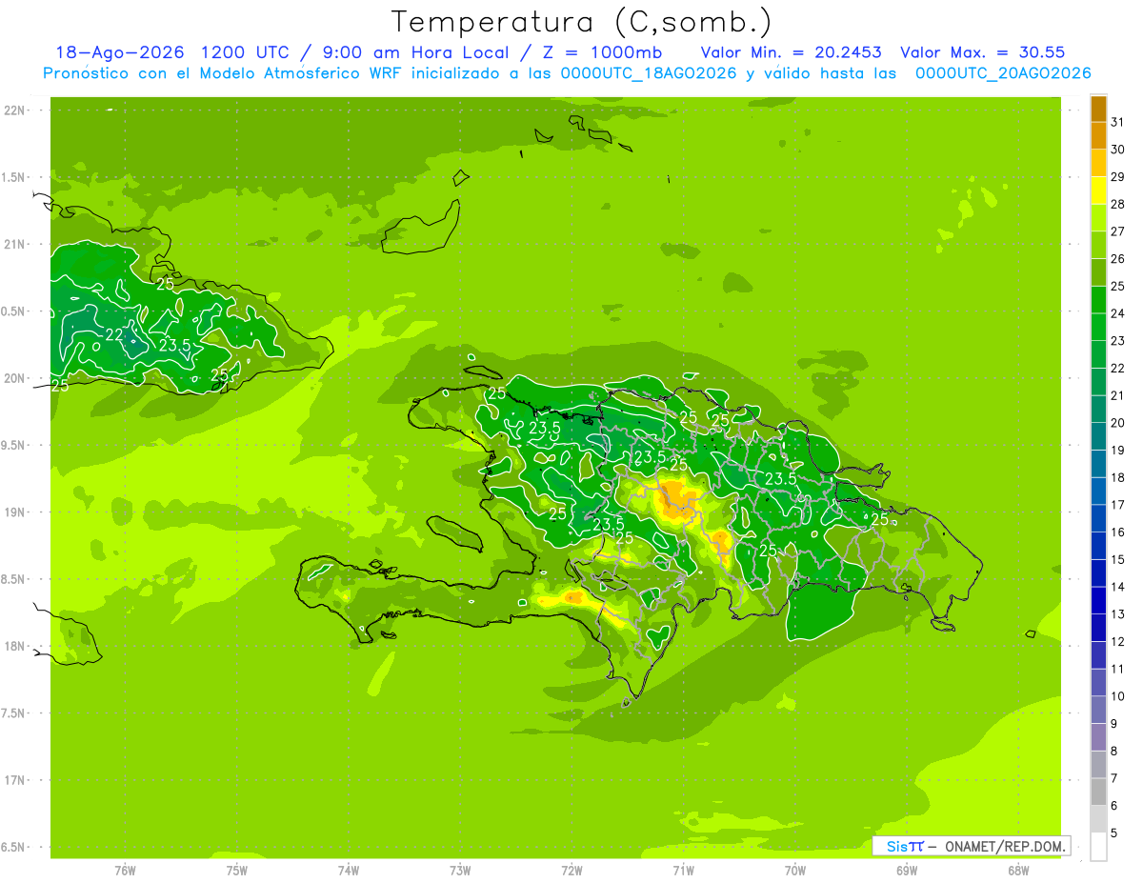Screen dimensions: 1143x883
Task: Click the "72W" longitude axis label
Action: [x=571, y=872]
